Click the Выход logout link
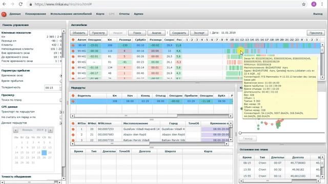 pos(318,14)
